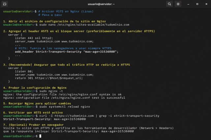
Task: Minimize the terminal window
Action: click(188, 4)
